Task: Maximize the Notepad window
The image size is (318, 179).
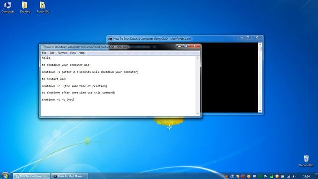Action: tap(185, 46)
